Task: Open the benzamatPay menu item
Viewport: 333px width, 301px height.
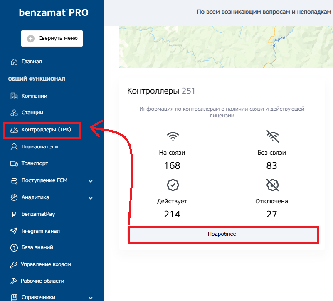Action: (38, 214)
